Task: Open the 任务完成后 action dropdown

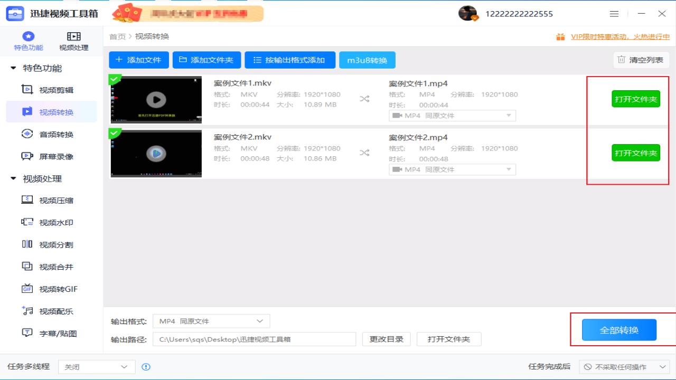Action: click(622, 366)
